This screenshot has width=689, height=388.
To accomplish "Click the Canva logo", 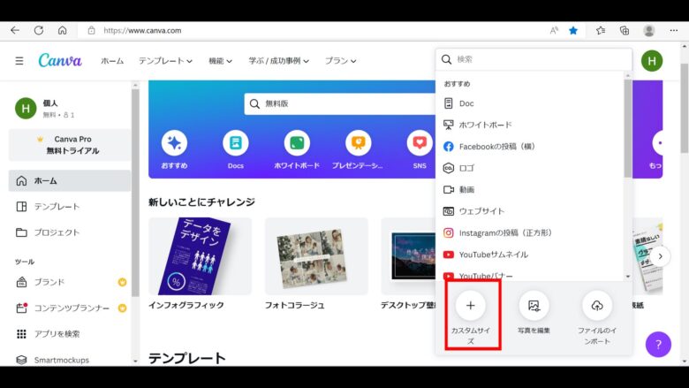I will coord(60,60).
